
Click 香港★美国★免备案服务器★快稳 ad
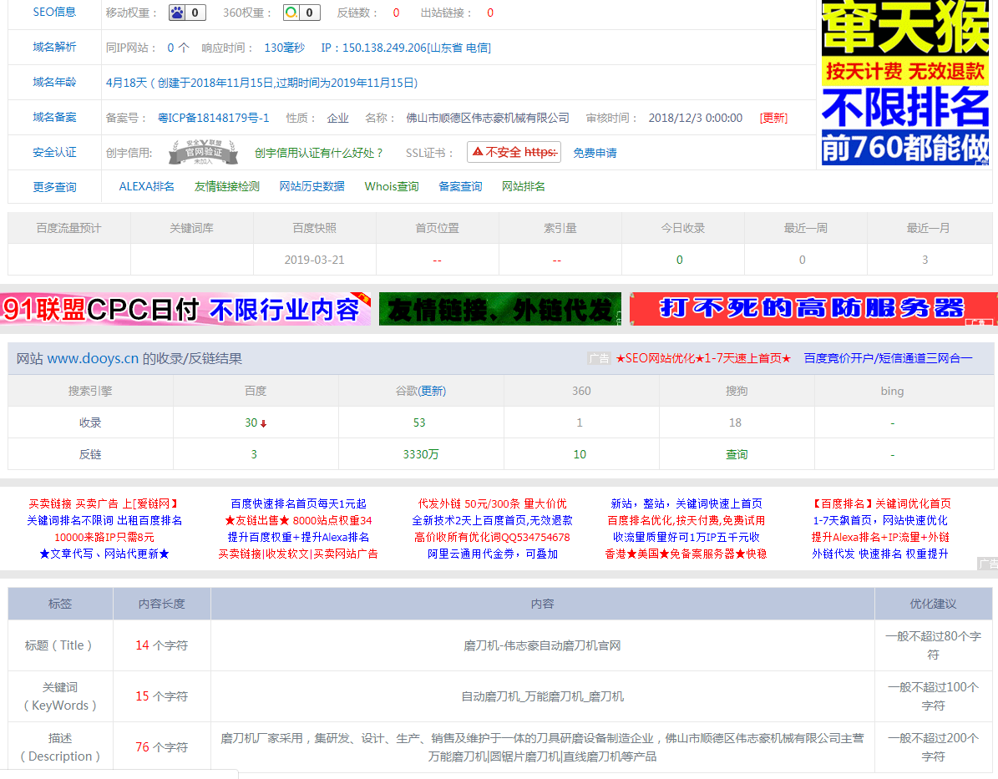click(x=686, y=554)
